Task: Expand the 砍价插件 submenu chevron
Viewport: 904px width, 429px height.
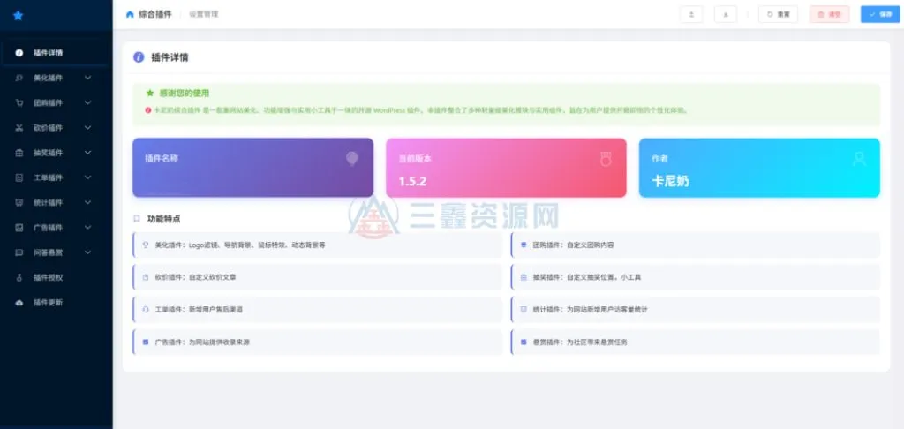Action: (x=87, y=128)
